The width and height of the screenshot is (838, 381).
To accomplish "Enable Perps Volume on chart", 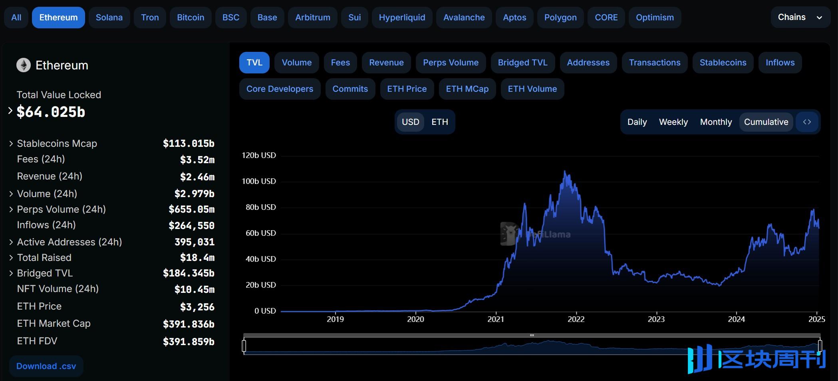I will point(451,63).
